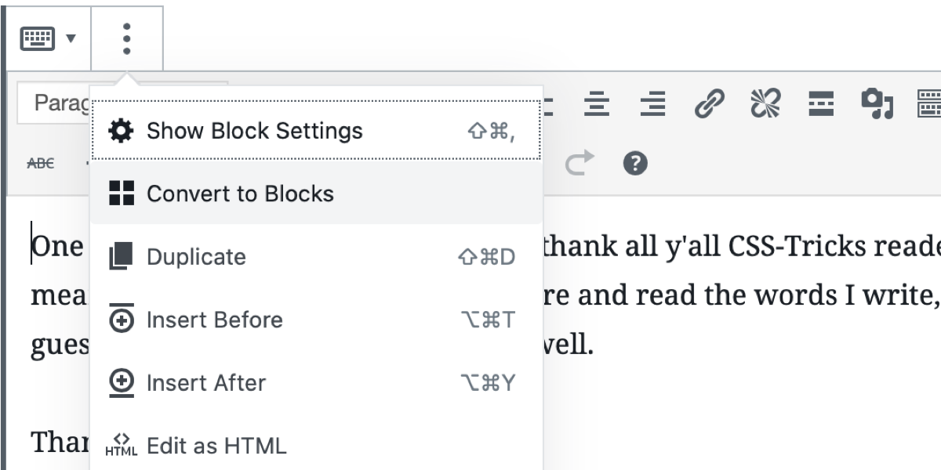941x470 pixels.
Task: Expand the block type switcher arrow
Action: [x=71, y=38]
